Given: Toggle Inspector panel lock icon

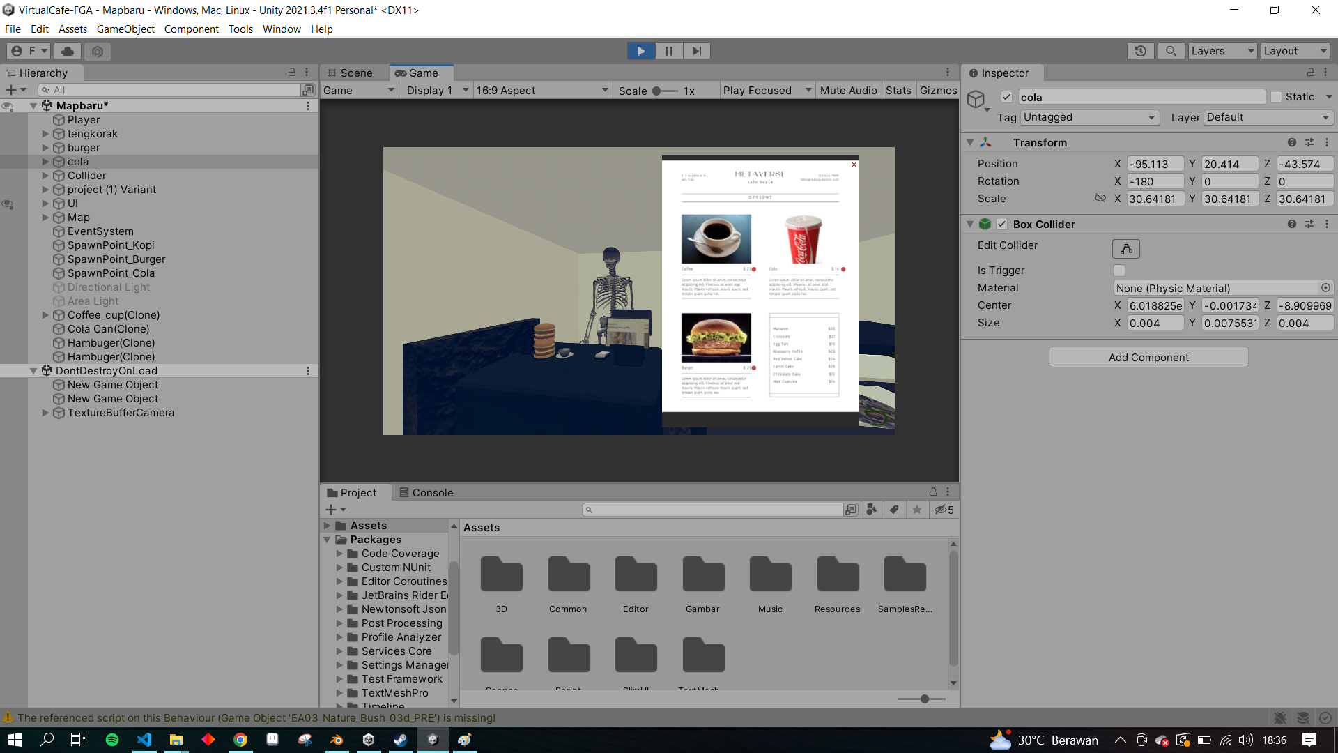Looking at the screenshot, I should [x=1310, y=73].
